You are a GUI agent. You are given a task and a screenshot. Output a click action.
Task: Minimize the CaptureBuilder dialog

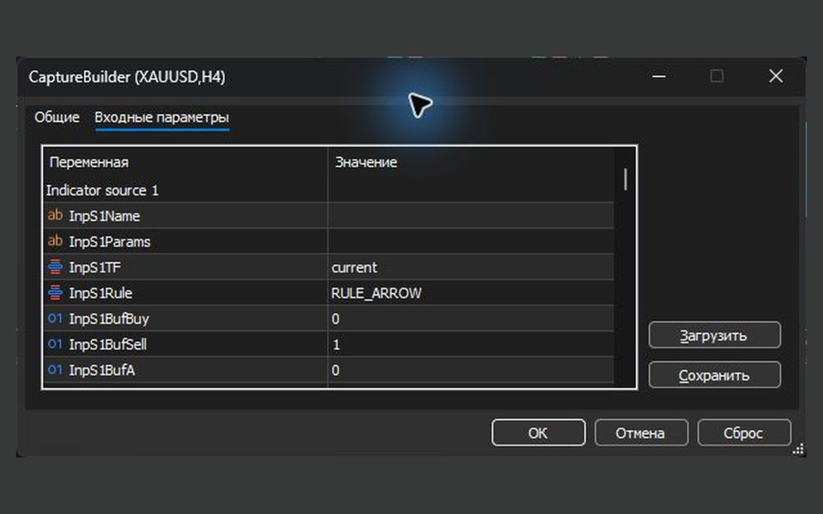[x=658, y=76]
